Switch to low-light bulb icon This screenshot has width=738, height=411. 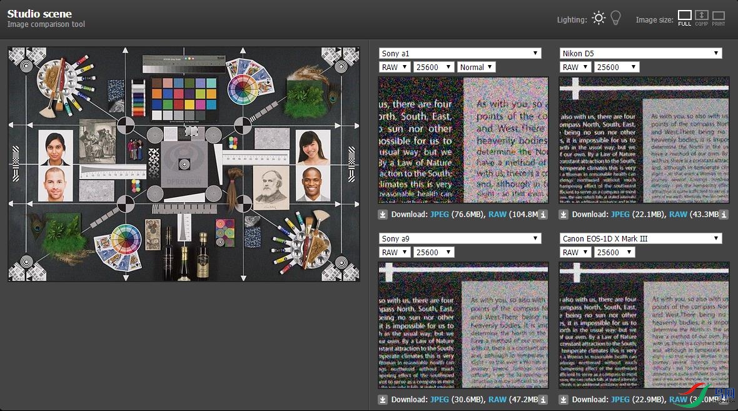[616, 18]
